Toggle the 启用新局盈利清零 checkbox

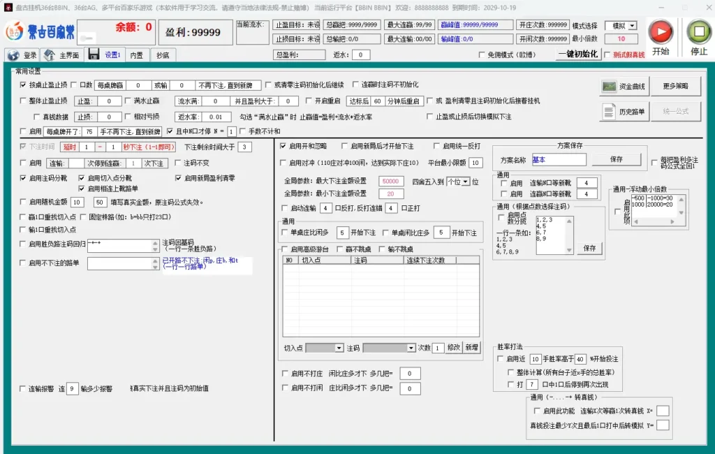tap(178, 178)
